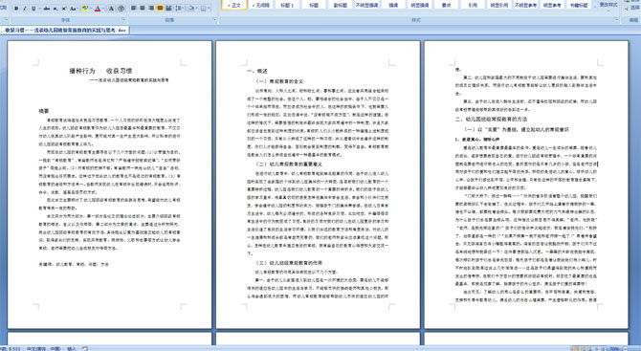
Task: Align text to the left
Action: pos(133,9)
